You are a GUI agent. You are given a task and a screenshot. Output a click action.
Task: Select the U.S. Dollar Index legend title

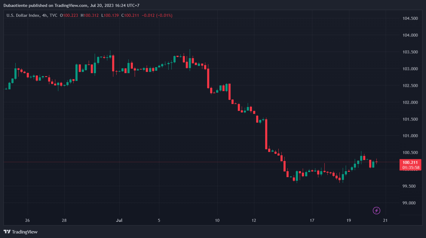[x=23, y=15]
